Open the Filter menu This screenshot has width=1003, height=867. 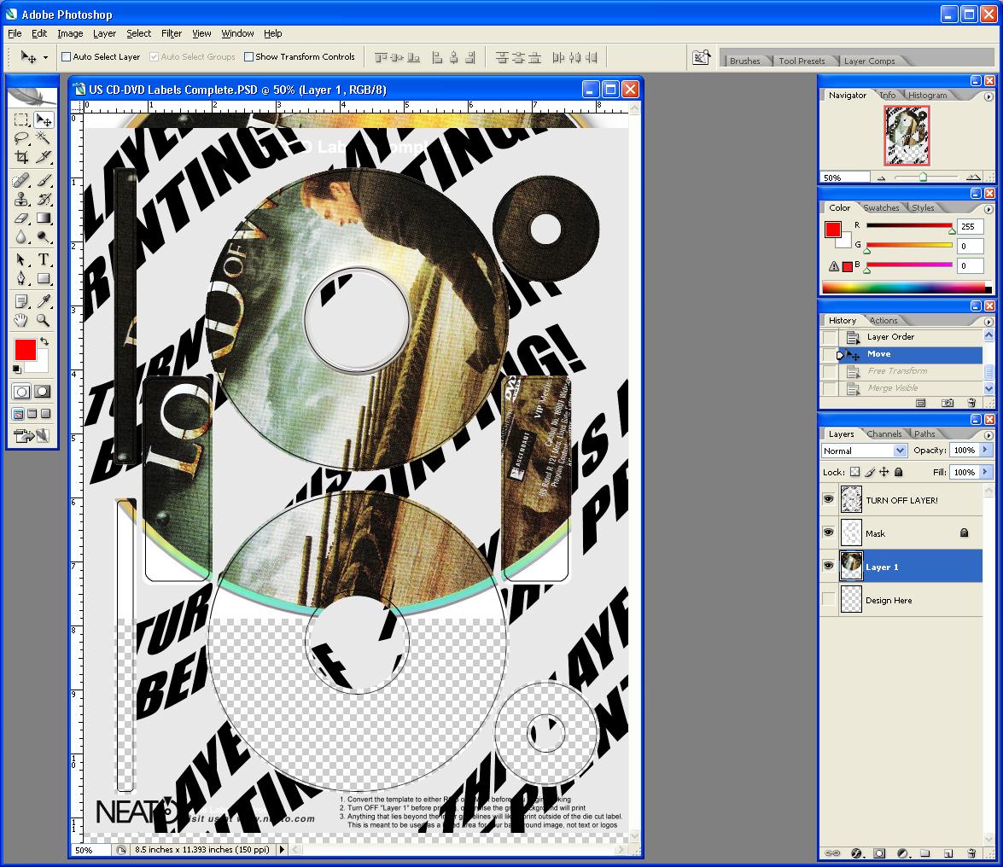coord(171,33)
